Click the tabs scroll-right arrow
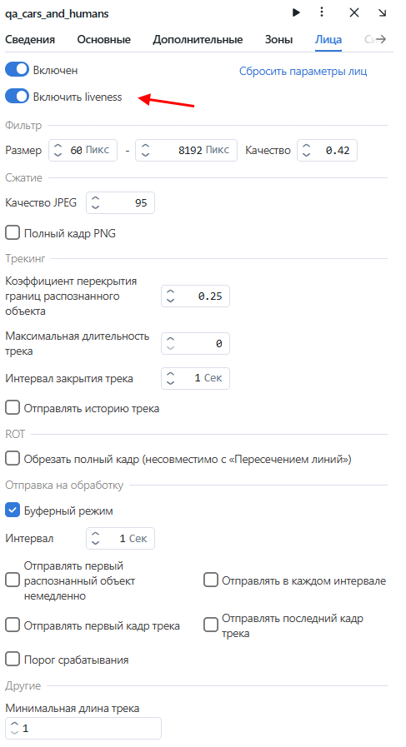Viewport: 406px width, 747px height. tap(381, 39)
